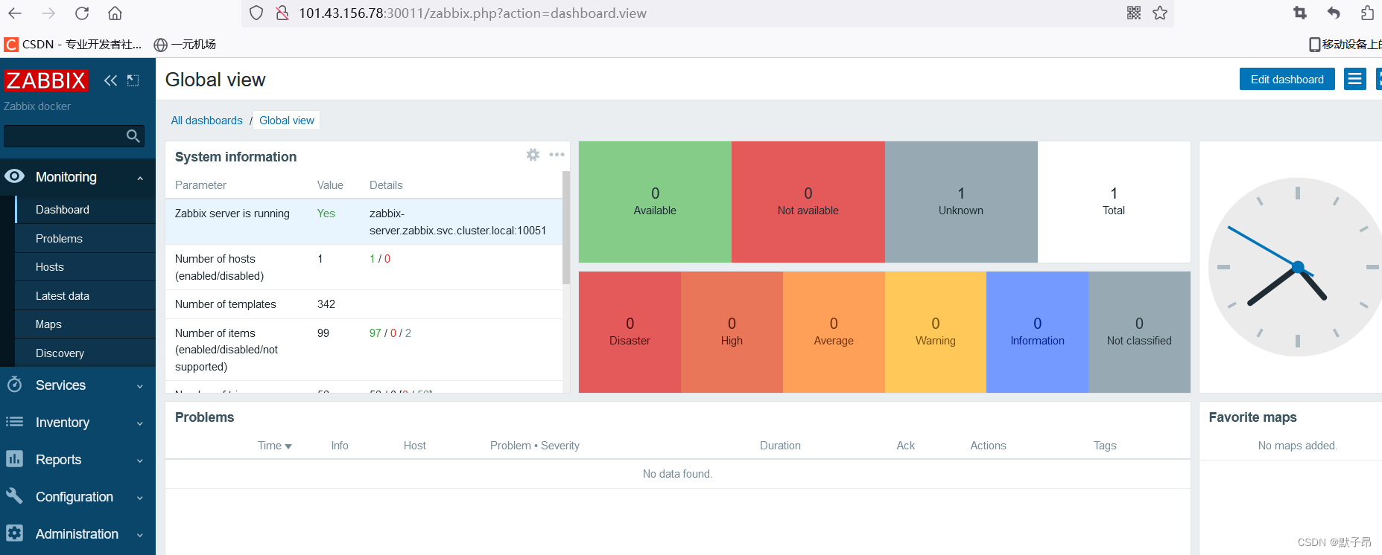Click the 'No data found.' message
Viewport: 1382px width, 555px height.
tap(677, 474)
